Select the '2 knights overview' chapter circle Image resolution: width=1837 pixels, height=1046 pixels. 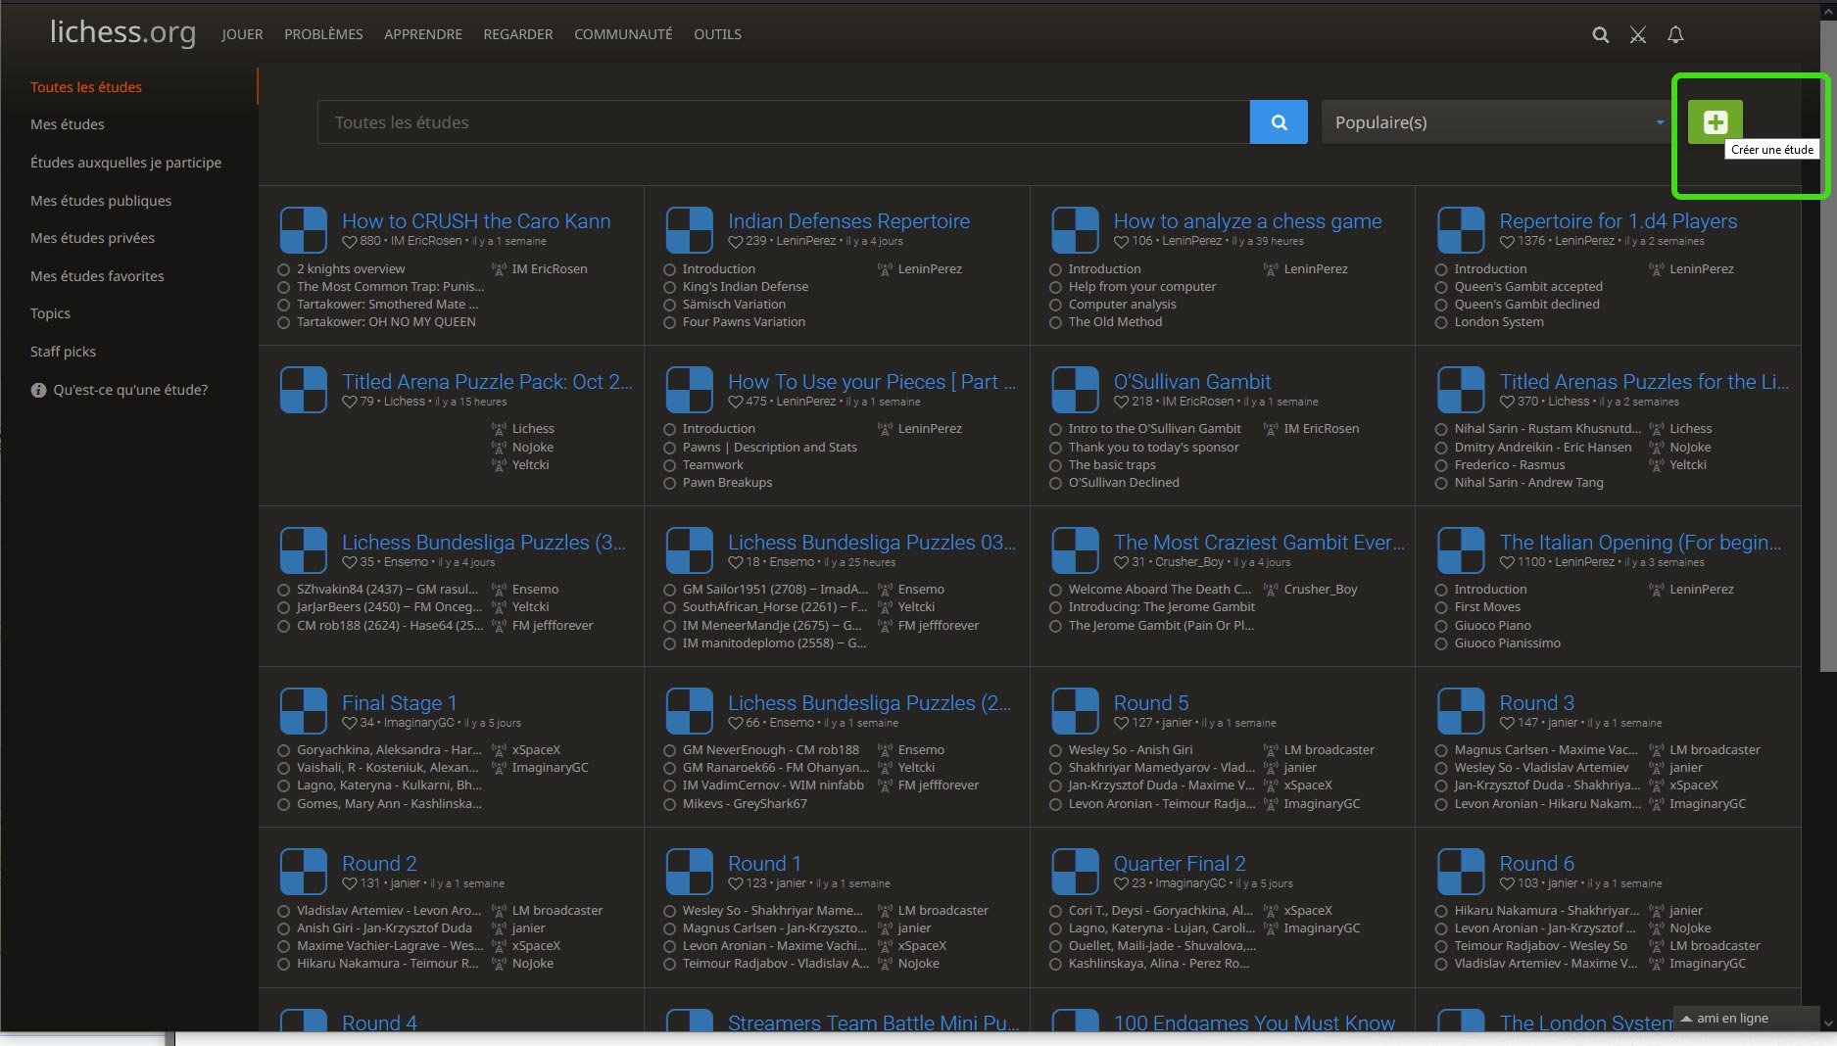284,269
